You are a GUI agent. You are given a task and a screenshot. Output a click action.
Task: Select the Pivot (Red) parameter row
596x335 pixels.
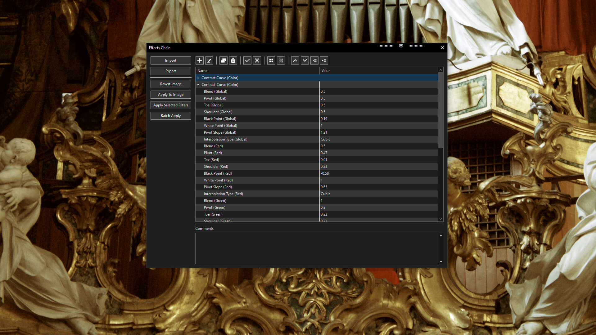click(x=317, y=153)
